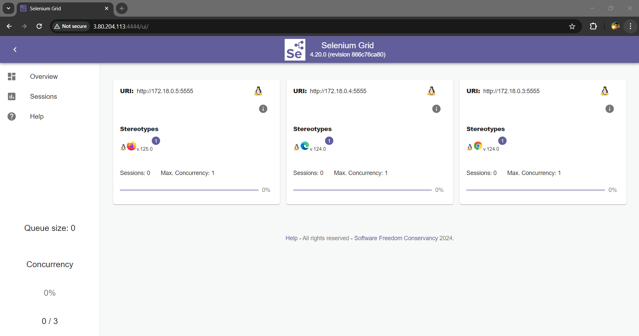Bookmark this page with the star icon

pyautogui.click(x=572, y=26)
